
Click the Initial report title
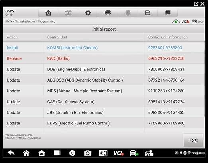(104, 29)
